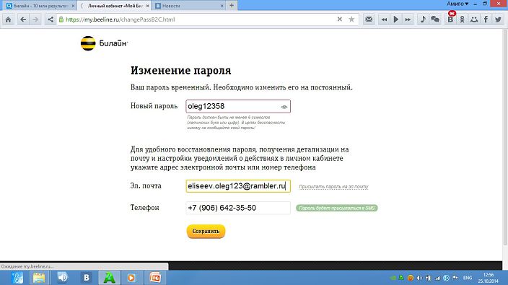Click the Билайн logo

coord(104,43)
